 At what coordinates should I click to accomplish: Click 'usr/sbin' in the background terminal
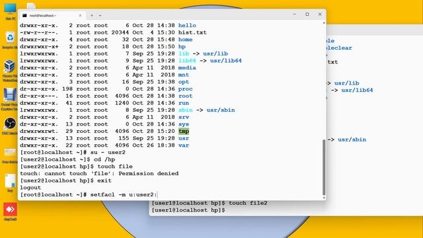(x=352, y=139)
